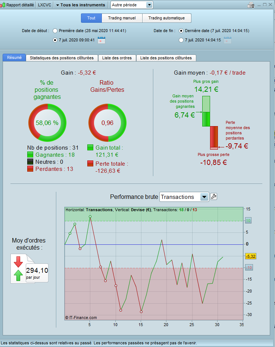Click the 58,06 % winning positions donut
Viewport: 275px width, 347px height.
pos(47,123)
